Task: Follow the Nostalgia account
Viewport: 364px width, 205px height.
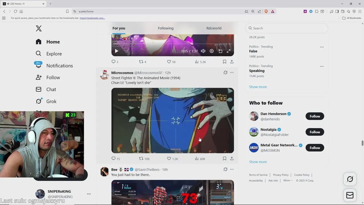Action: (x=315, y=132)
